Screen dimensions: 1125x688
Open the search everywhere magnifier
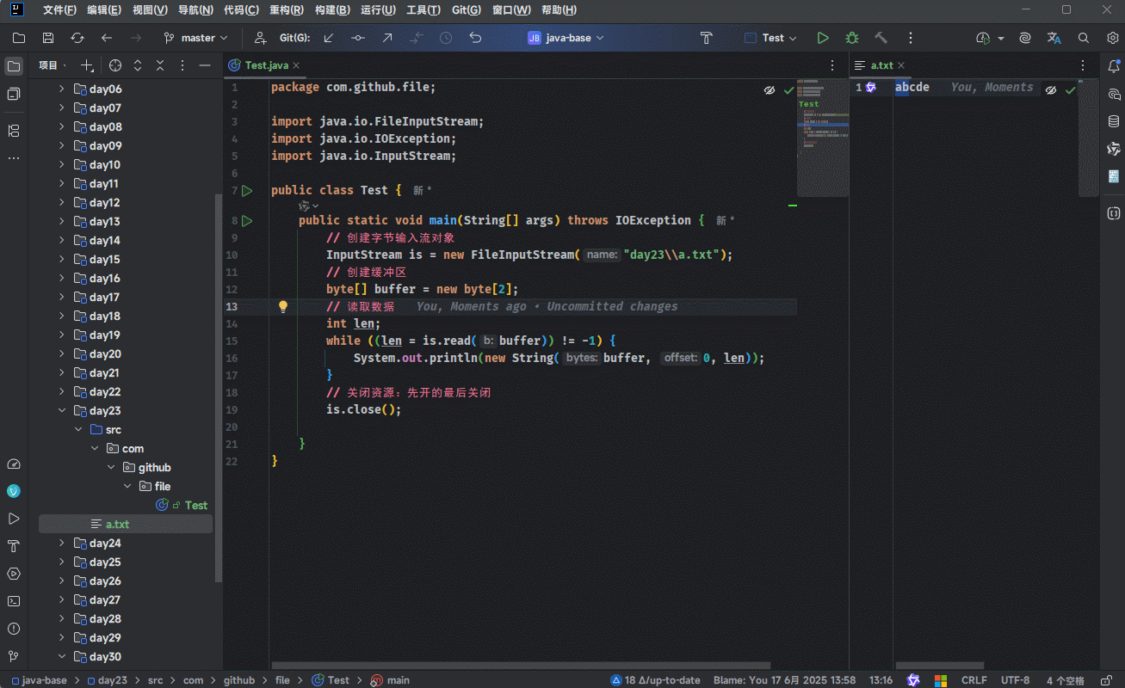[1084, 38]
